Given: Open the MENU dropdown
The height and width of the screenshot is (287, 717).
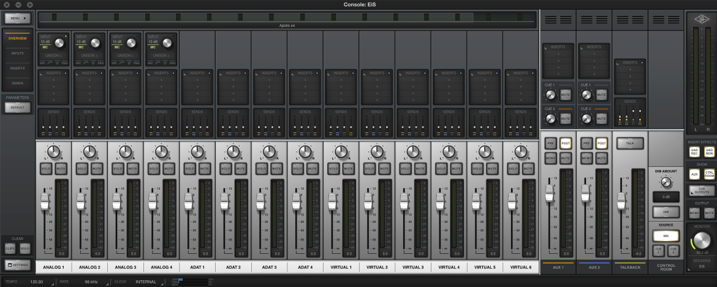Looking at the screenshot, I should 17,18.
